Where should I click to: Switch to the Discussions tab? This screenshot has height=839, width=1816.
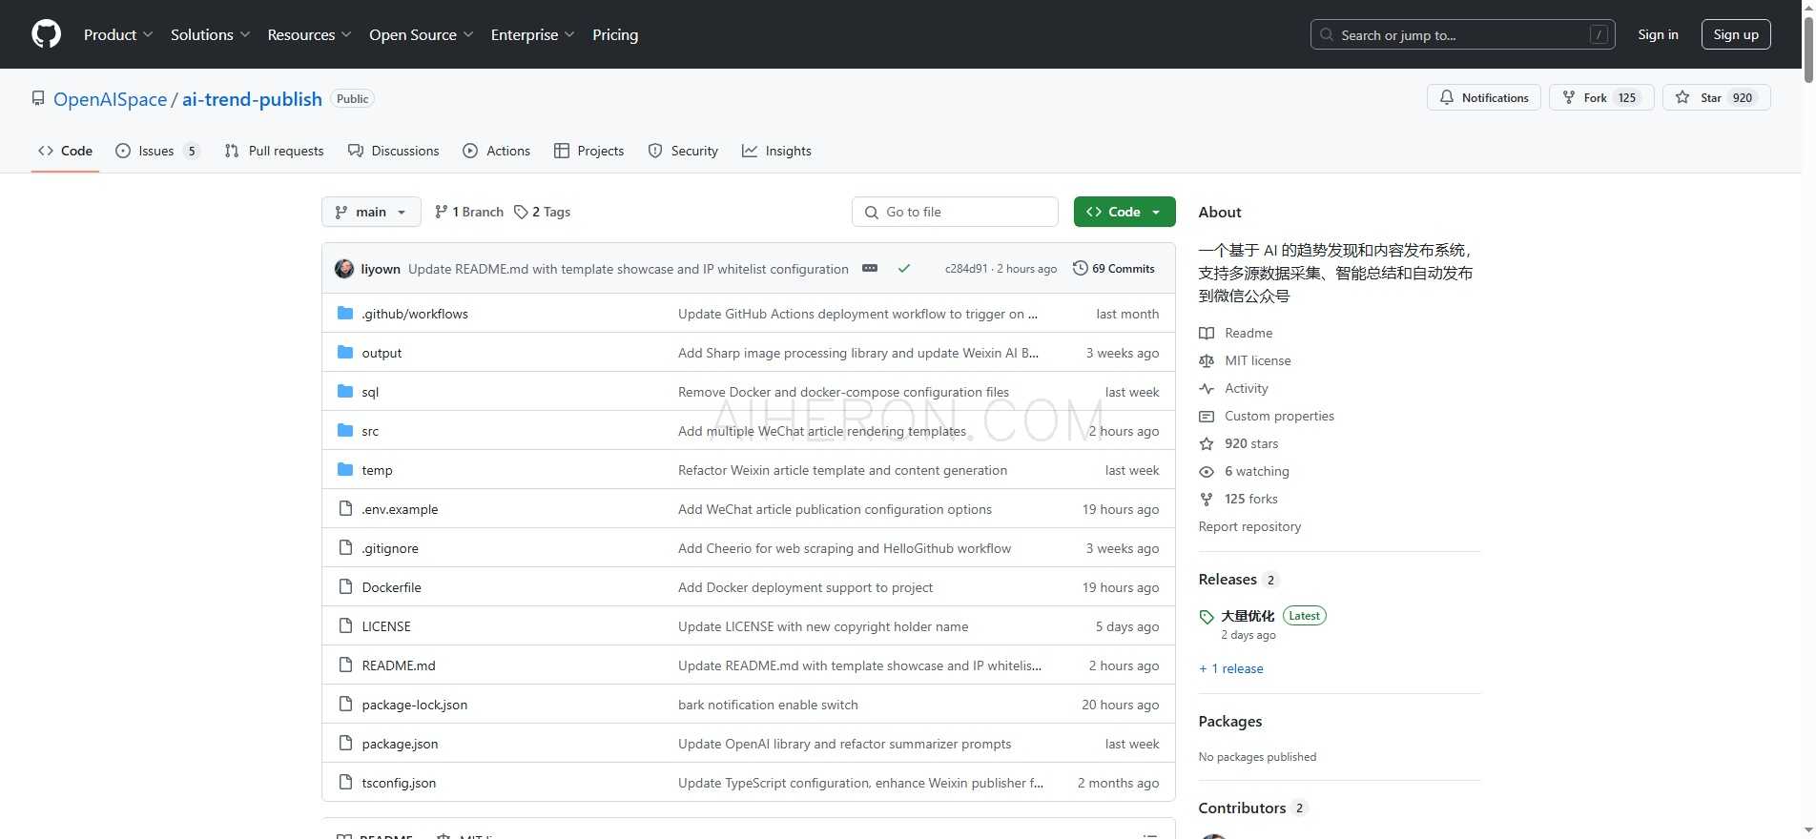[x=394, y=151]
